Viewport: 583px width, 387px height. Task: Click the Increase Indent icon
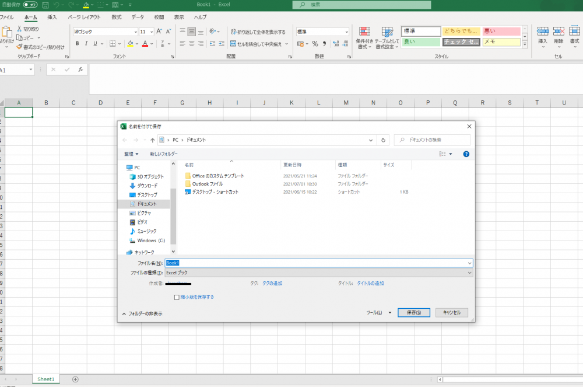(x=222, y=44)
